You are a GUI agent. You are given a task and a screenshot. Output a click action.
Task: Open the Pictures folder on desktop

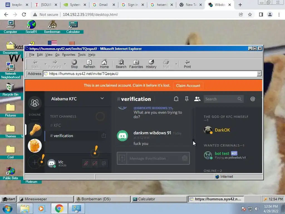[10, 110]
